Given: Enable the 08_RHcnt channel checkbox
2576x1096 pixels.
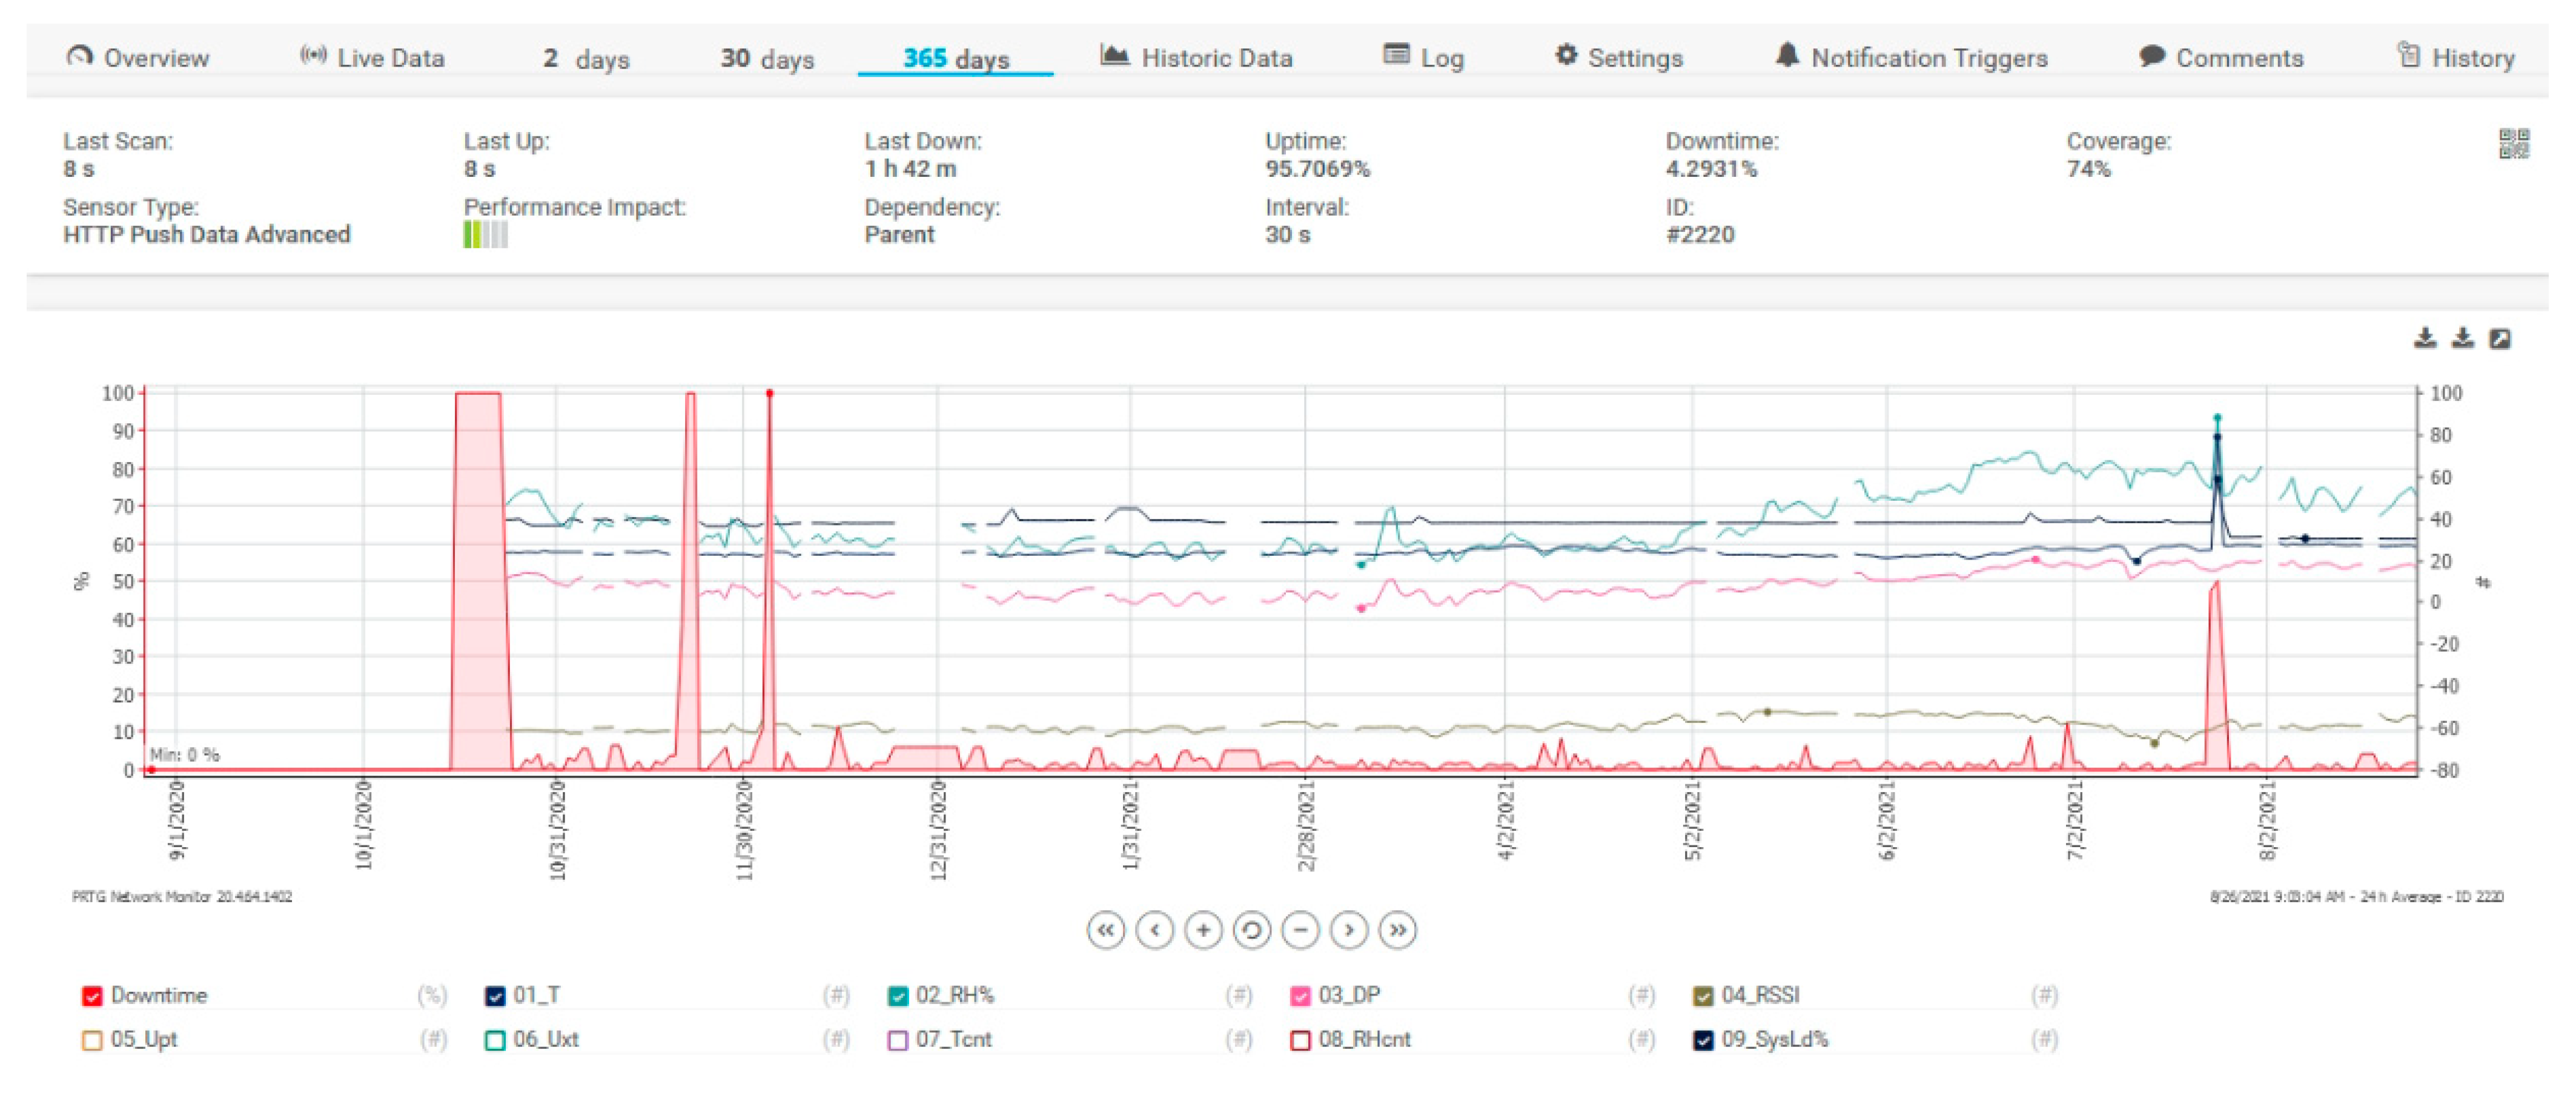Looking at the screenshot, I should tap(1300, 1040).
